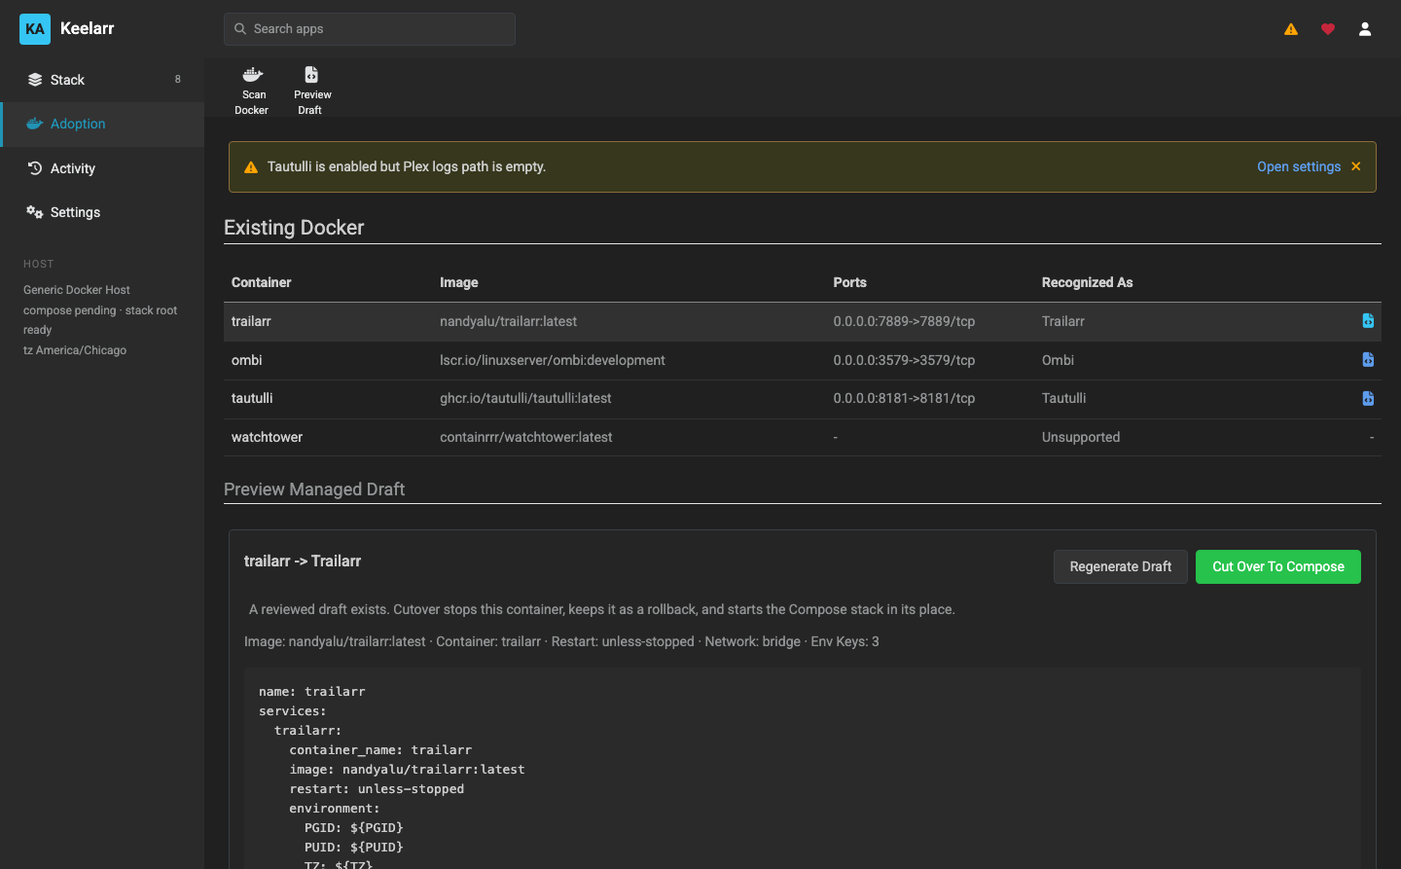This screenshot has width=1401, height=869.
Task: Go to the Activity page
Action: (102, 168)
